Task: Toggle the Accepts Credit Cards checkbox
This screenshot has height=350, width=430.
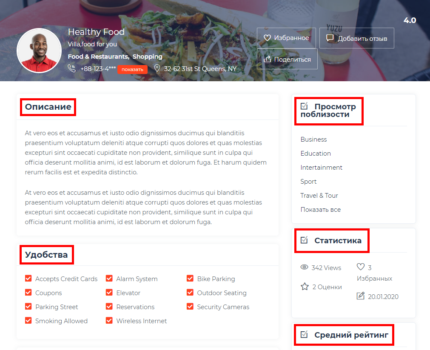Action: pos(28,279)
